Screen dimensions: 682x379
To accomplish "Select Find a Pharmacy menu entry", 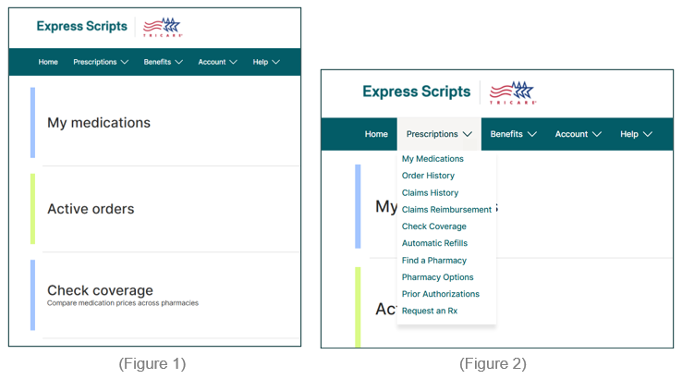I will 433,260.
